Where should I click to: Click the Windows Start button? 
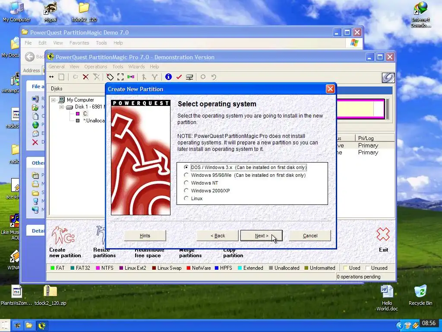(x=5, y=326)
